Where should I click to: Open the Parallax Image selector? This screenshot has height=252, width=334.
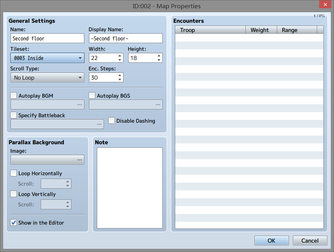point(47,160)
